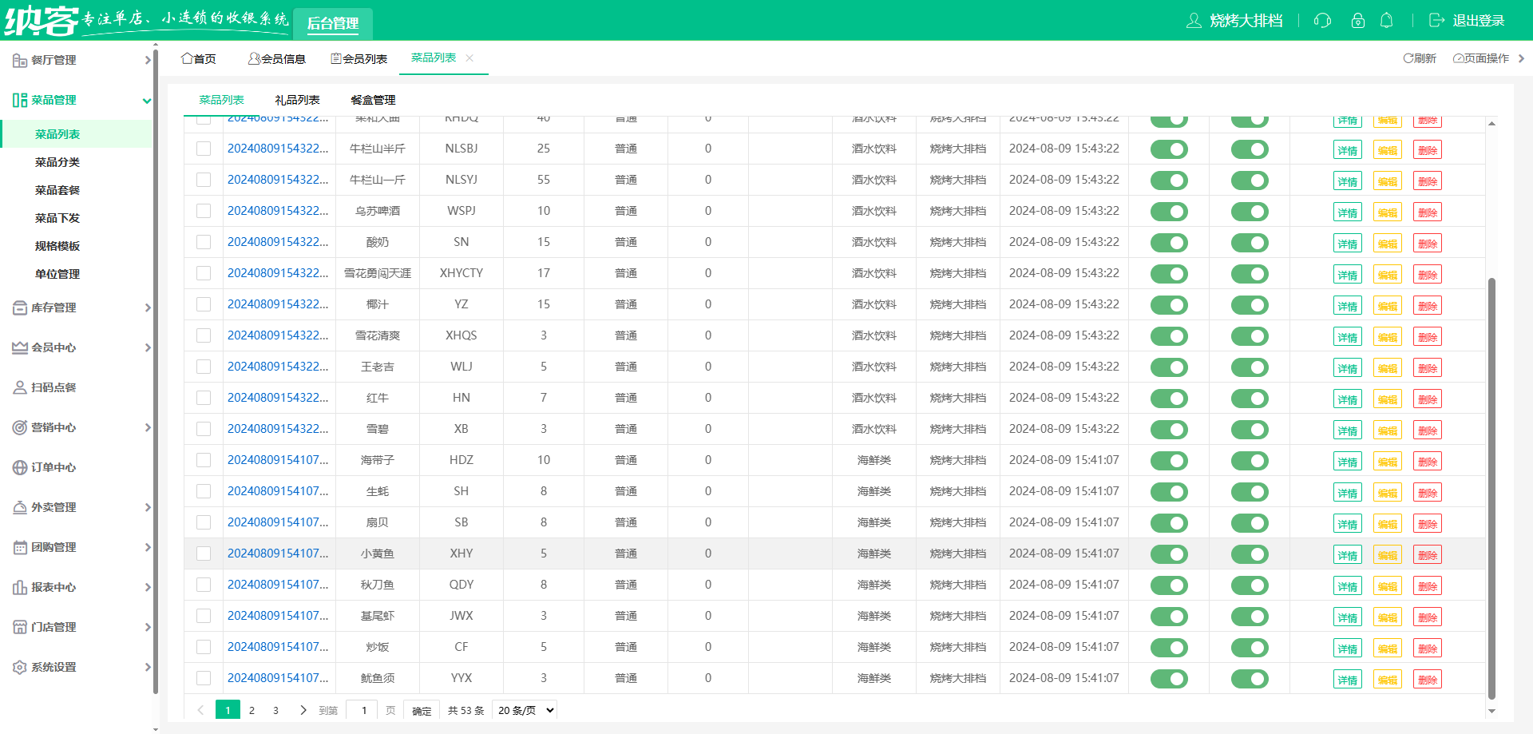This screenshot has width=1533, height=734.
Task: Open the notification bell icon
Action: (1387, 21)
